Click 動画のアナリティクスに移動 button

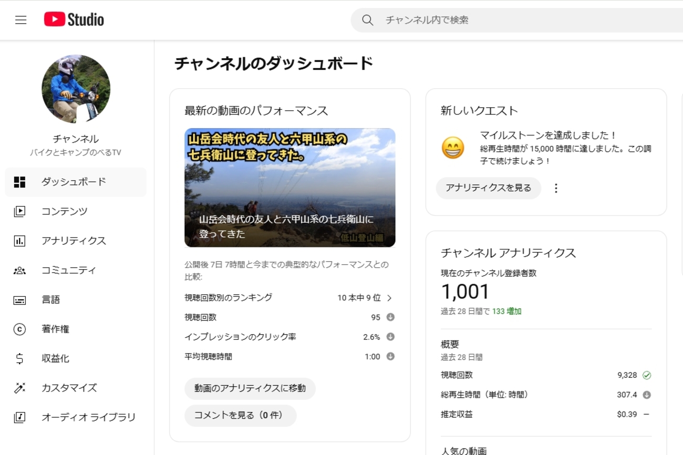250,388
